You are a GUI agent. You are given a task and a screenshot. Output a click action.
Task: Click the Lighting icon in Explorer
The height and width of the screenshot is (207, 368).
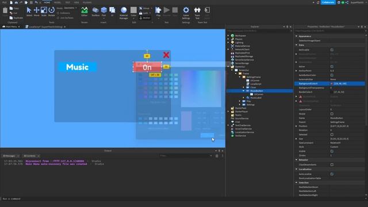(232, 43)
